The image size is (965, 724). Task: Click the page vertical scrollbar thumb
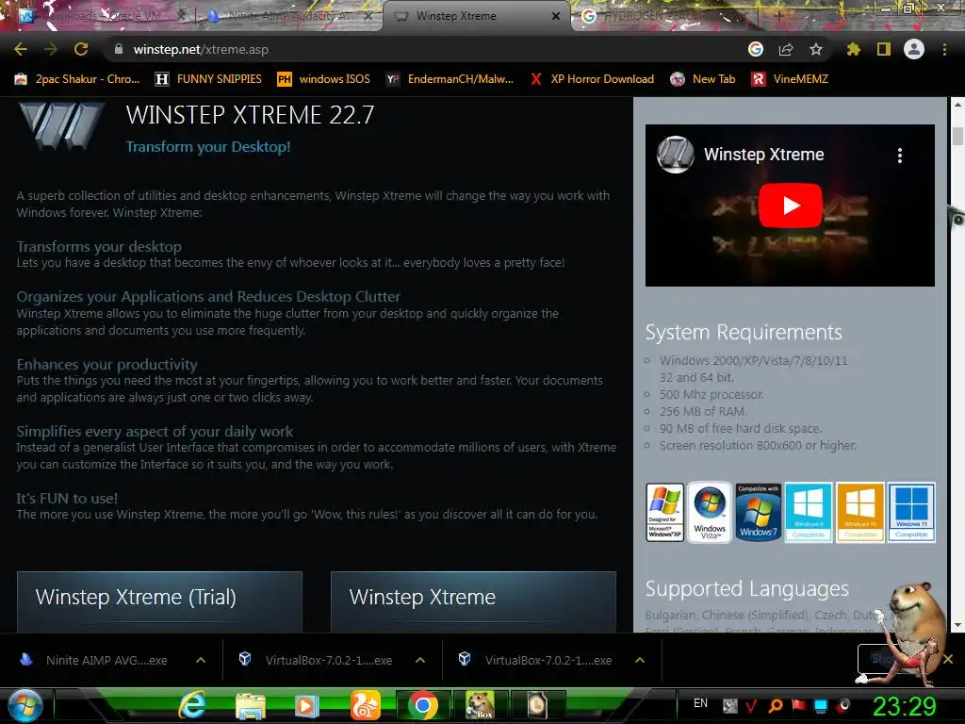click(x=957, y=136)
